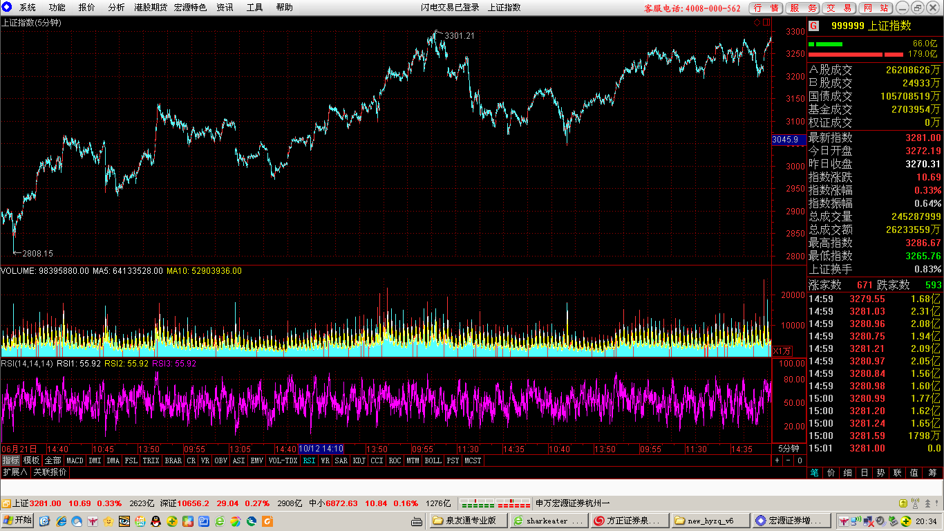This screenshot has width=944, height=531.
Task: Switch to the 模板 tab
Action: coord(32,460)
